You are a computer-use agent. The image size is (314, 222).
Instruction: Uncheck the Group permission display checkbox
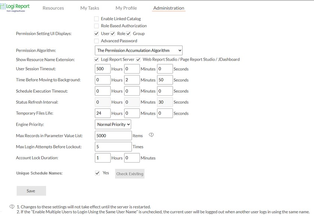click(128, 34)
